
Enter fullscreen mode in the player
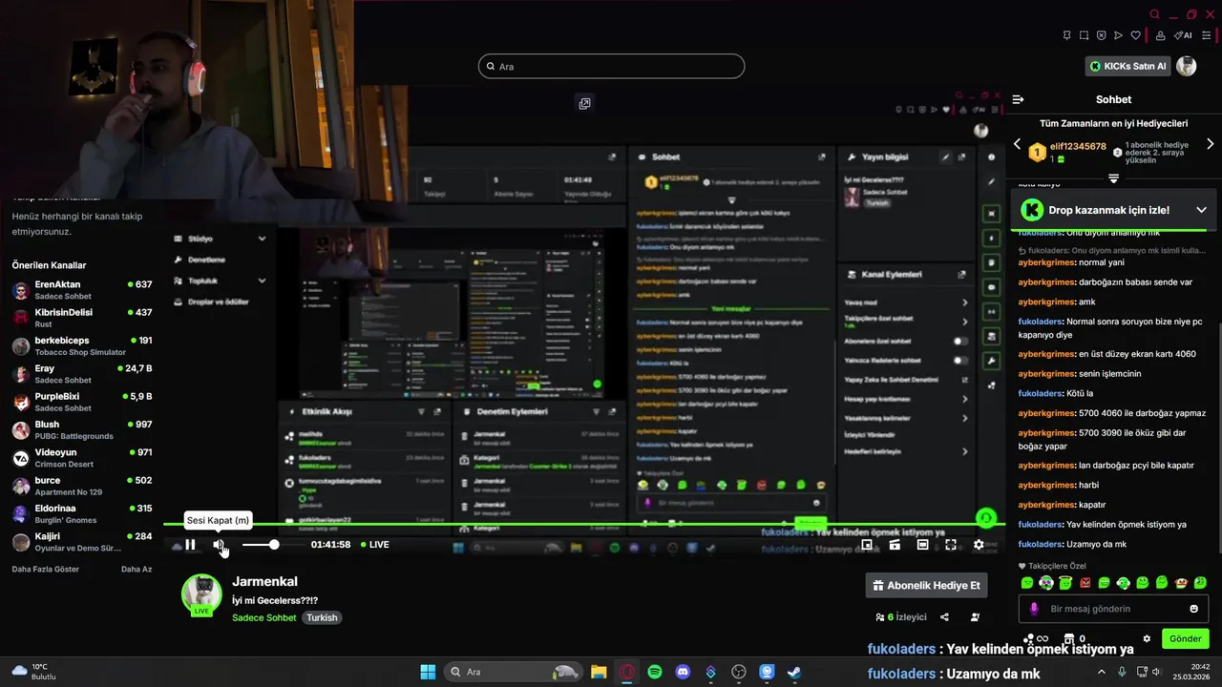951,545
